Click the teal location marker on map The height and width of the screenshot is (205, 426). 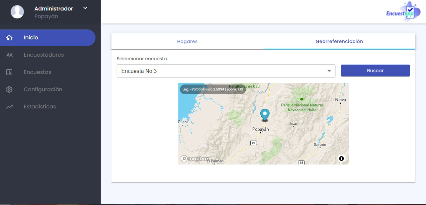(x=265, y=115)
